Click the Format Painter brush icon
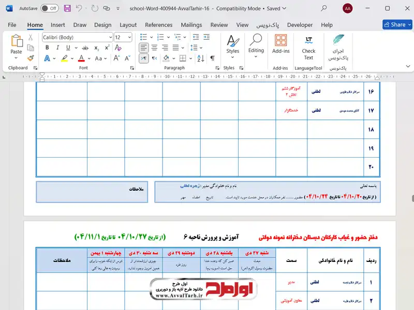Screen dimensions: 414x310 tap(31, 58)
